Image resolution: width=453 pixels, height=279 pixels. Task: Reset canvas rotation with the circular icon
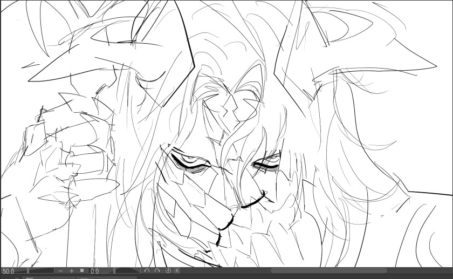point(168,270)
